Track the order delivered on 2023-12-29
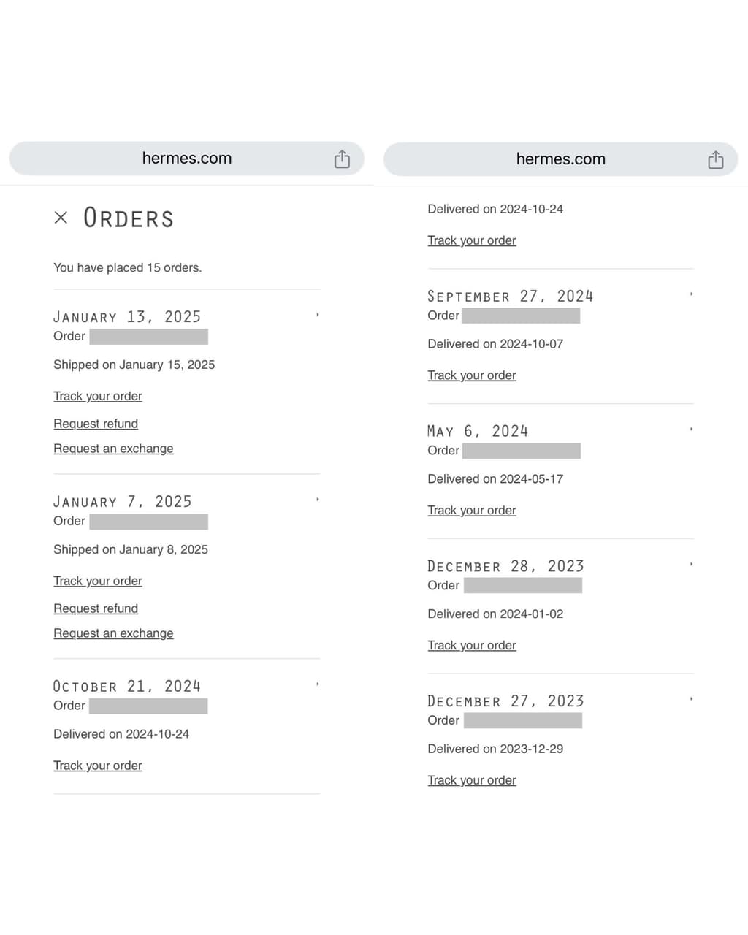748x935 pixels. coord(472,780)
